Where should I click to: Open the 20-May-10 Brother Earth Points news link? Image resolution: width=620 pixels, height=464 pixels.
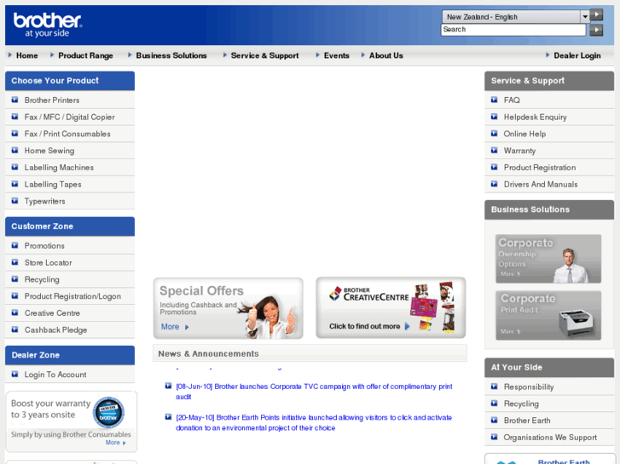pos(314,422)
